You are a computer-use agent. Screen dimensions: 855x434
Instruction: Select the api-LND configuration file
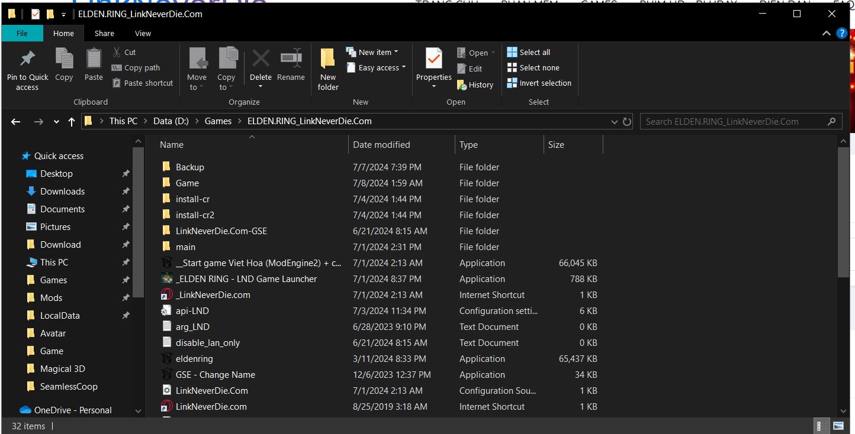point(192,311)
